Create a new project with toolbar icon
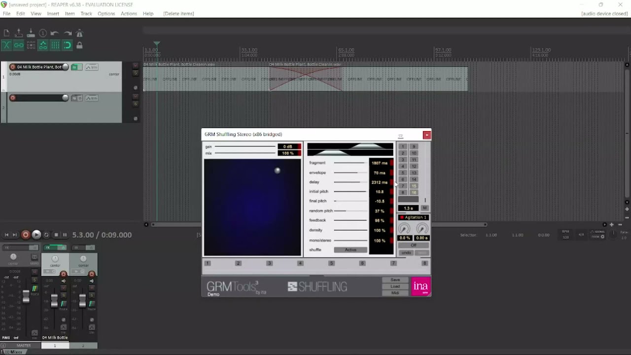The height and width of the screenshot is (355, 631). click(x=6, y=34)
